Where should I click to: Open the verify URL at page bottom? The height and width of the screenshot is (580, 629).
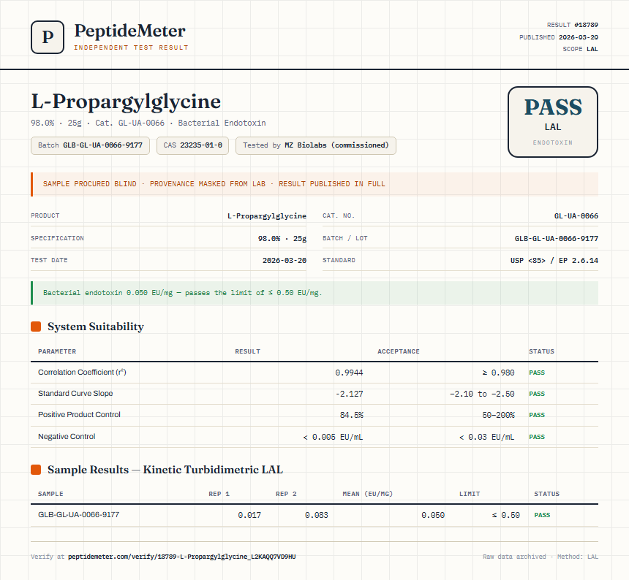point(181,557)
